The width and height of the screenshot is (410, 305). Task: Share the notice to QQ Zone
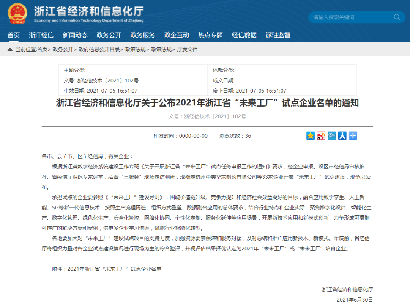(311, 136)
